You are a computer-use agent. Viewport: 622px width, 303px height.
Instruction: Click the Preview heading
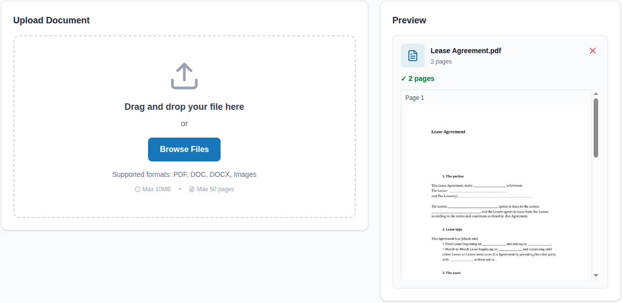tap(409, 20)
